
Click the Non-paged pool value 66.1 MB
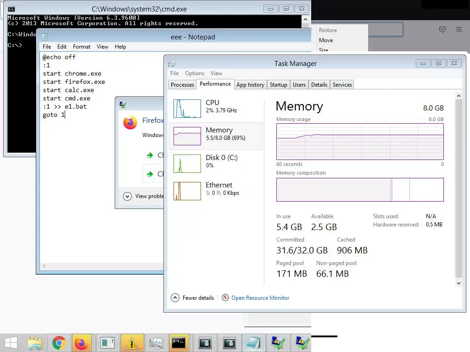(332, 274)
